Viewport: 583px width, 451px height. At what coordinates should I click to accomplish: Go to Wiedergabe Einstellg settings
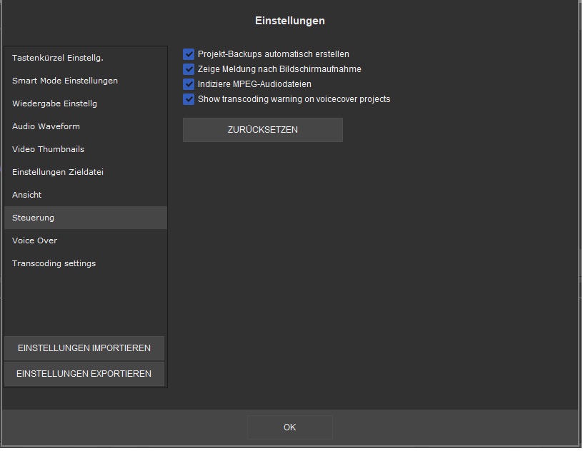(x=54, y=103)
